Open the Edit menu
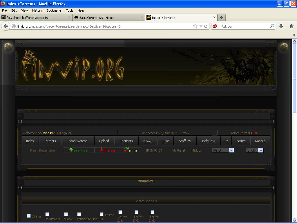 click(14, 10)
